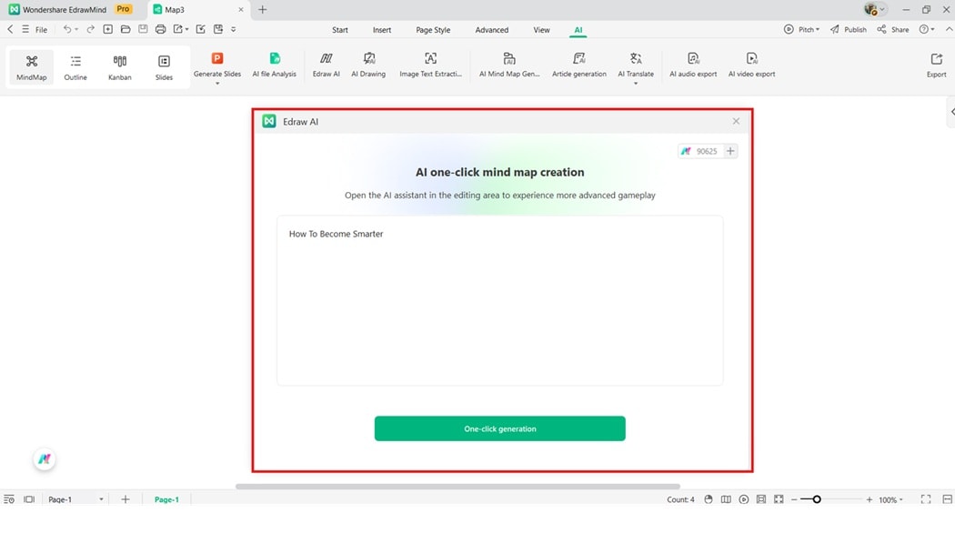The height and width of the screenshot is (543, 955).
Task: Open AI Mind Map Generation
Action: pos(508,65)
